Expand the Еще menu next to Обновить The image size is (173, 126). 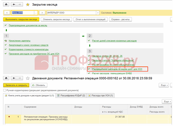pos(164,85)
